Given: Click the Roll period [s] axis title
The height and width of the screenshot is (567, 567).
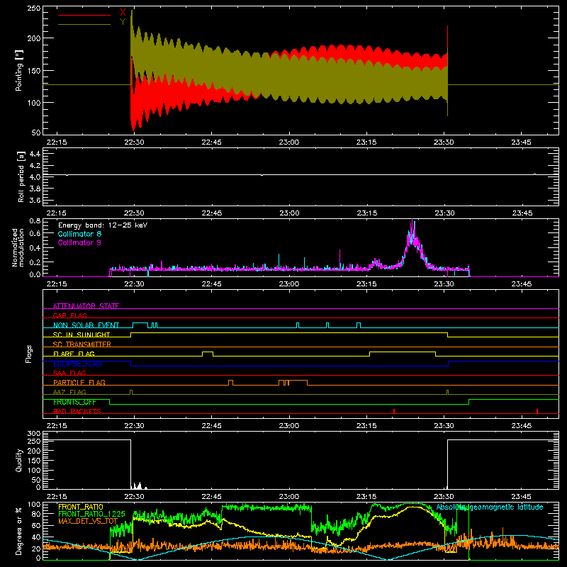Looking at the screenshot, I should 21,176.
